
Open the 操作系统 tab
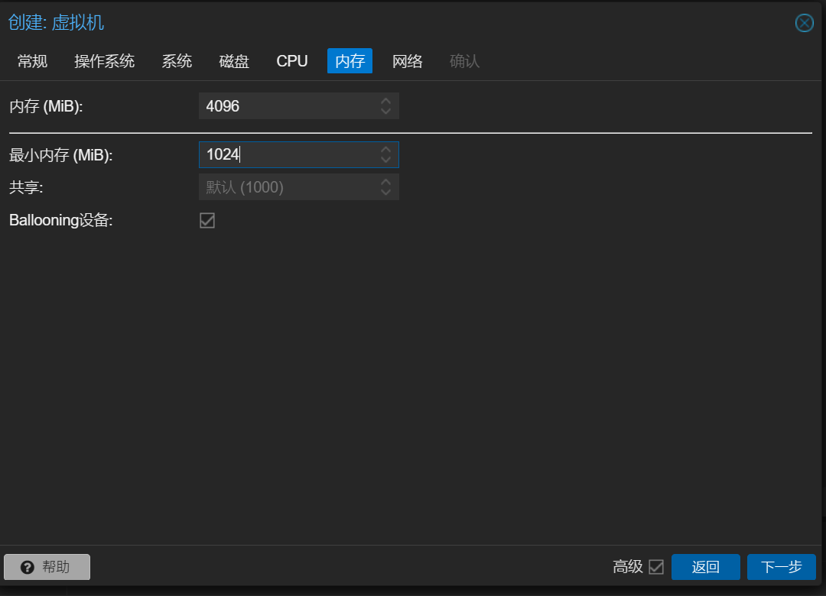click(104, 61)
